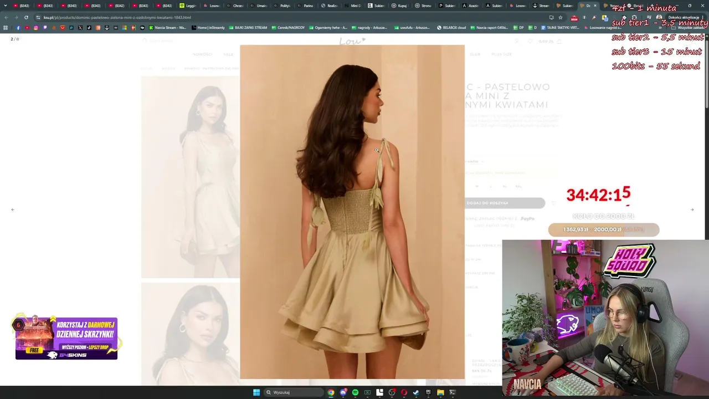View site information icon in address bar

[x=38, y=17]
